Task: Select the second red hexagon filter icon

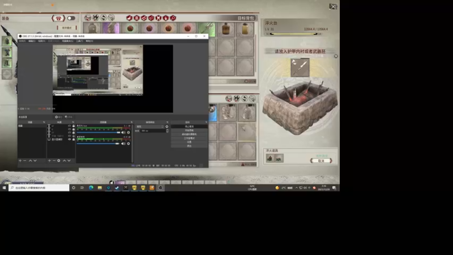Action: (136, 18)
